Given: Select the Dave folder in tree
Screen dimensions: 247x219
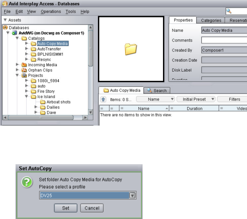Looking at the screenshot, I should [x=51, y=112].
